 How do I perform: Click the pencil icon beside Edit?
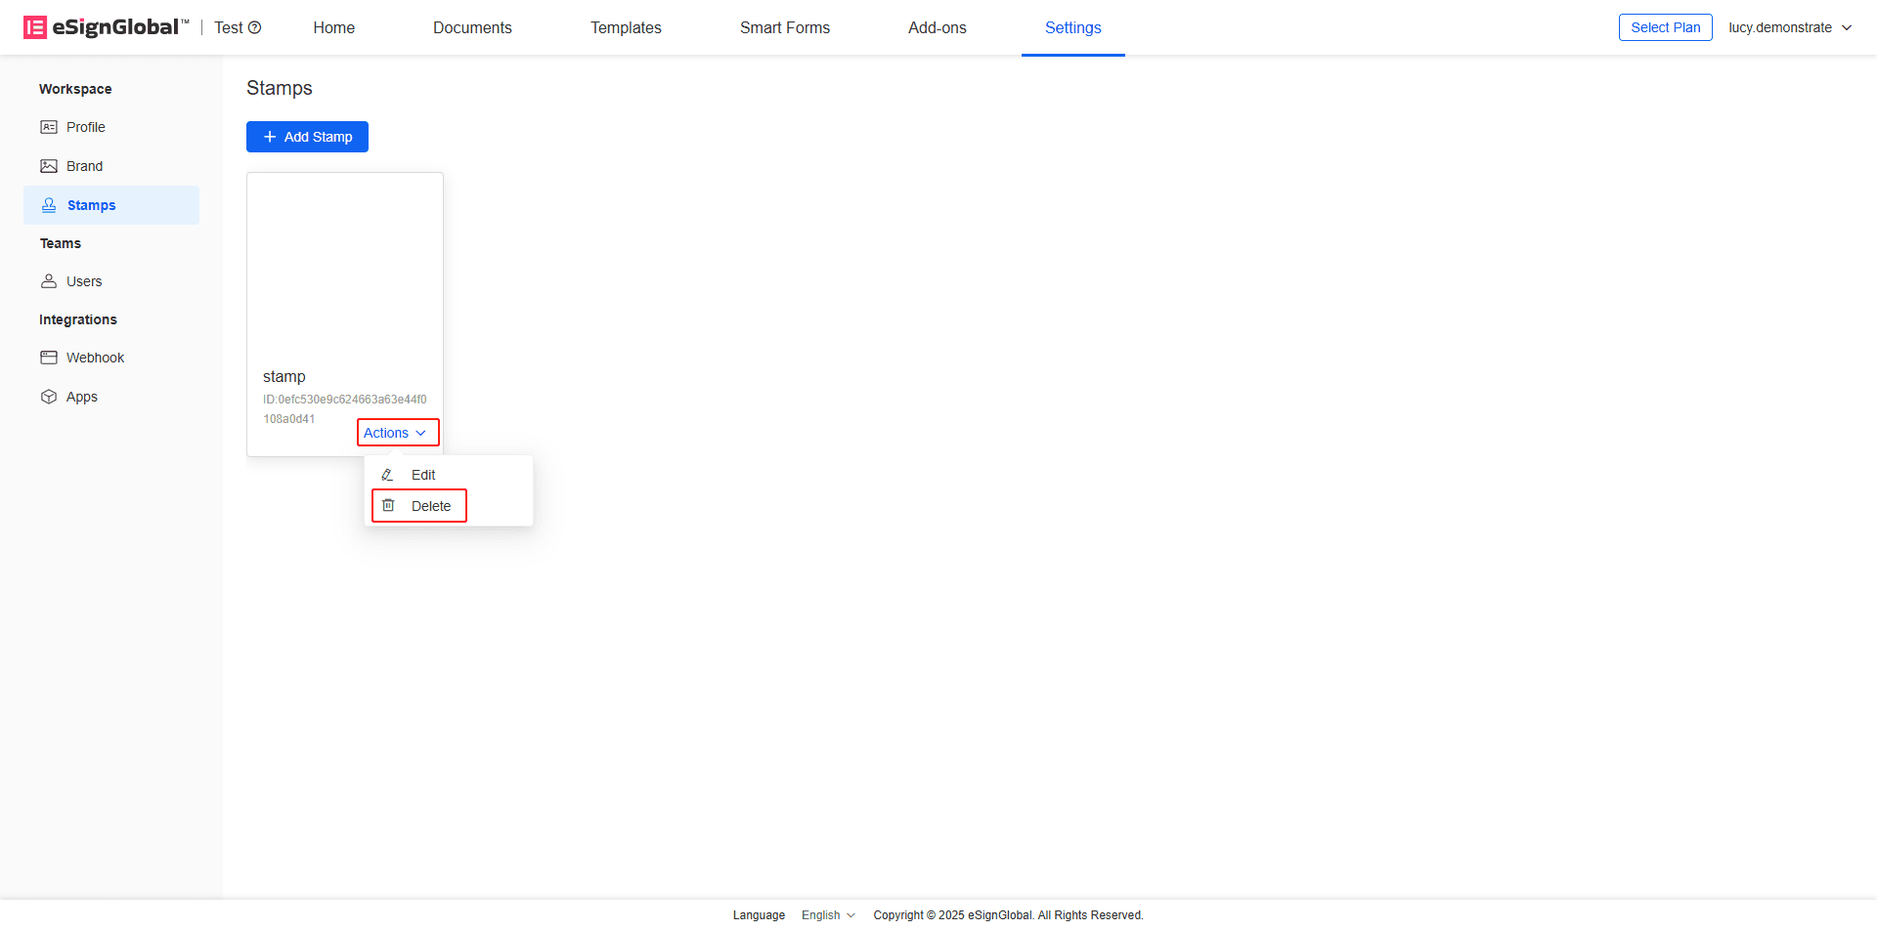click(388, 475)
